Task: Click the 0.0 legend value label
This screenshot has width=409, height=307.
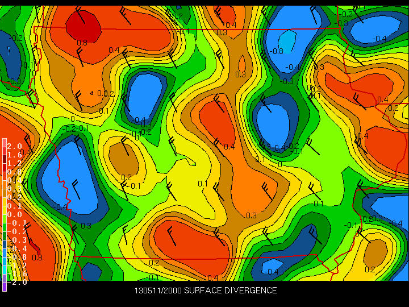Action: tap(15, 214)
